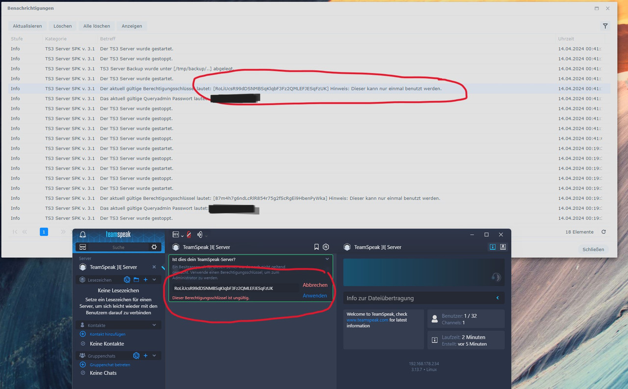The height and width of the screenshot is (389, 628).
Task: Go to previous page of notifications
Action: (x=25, y=232)
